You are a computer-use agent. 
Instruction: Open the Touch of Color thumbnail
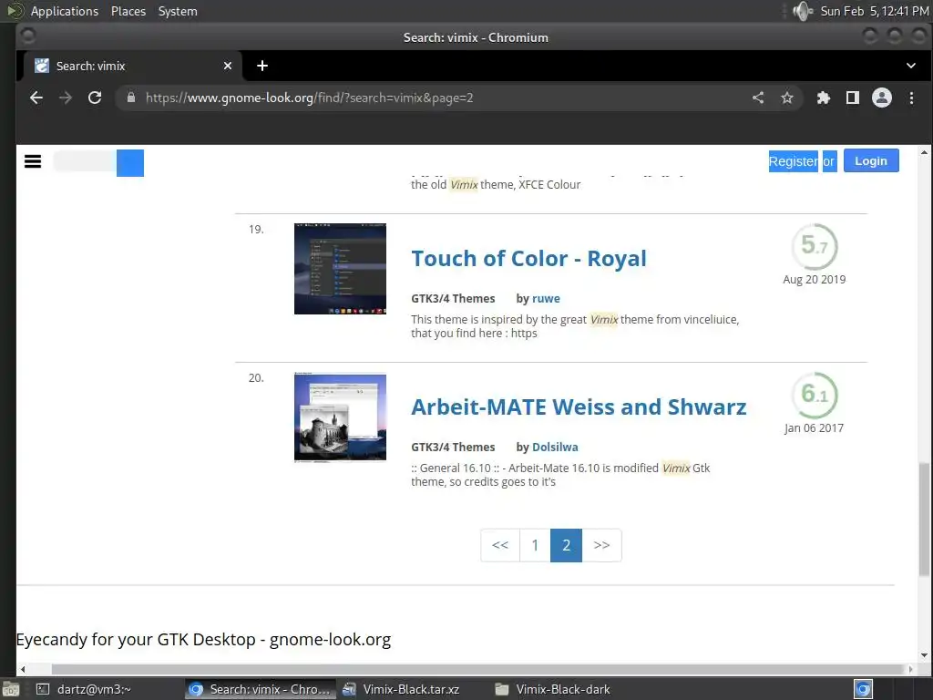[x=341, y=269]
